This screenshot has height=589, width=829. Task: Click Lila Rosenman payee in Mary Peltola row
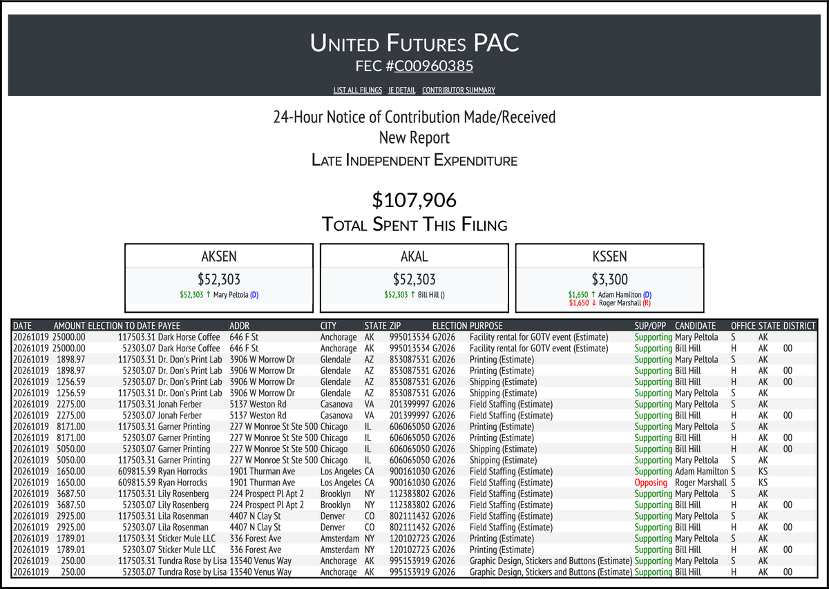183,516
